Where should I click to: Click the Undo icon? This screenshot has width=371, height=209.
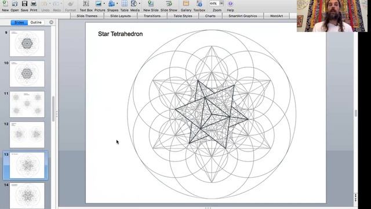point(44,4)
